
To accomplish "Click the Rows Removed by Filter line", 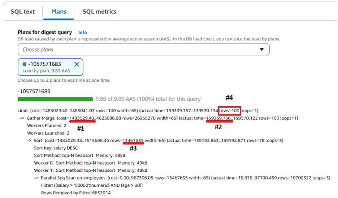I will pyautogui.click(x=76, y=193).
